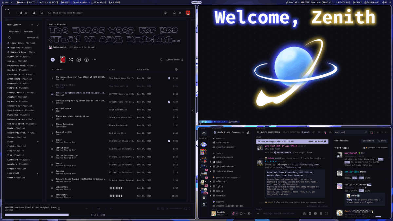This screenshot has width=393, height=221.
Task: Expand the 'other' playlist folder
Action: [38, 142]
